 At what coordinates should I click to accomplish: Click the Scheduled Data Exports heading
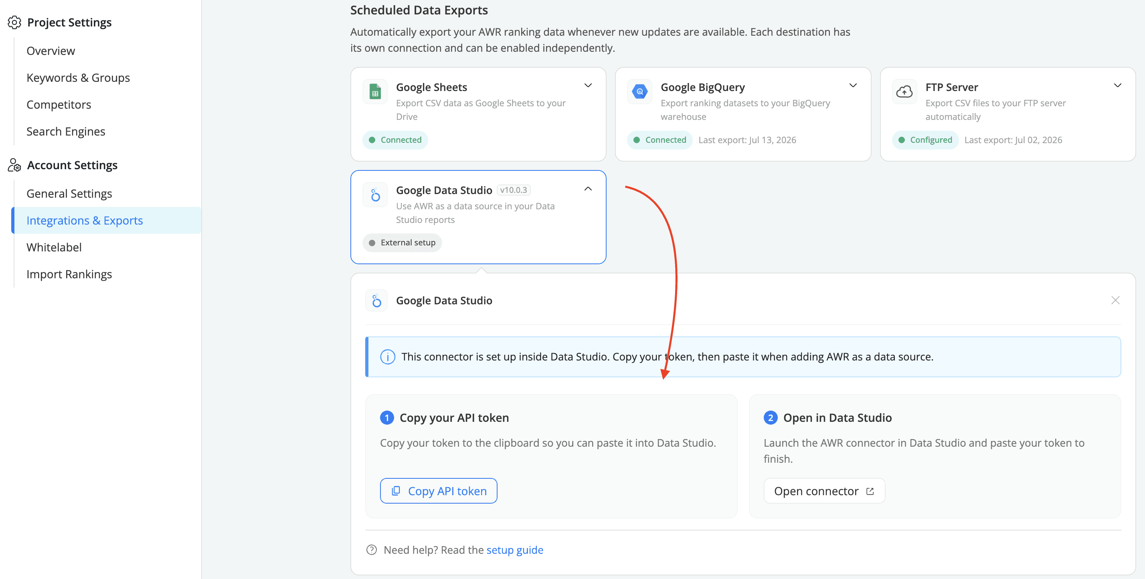tap(419, 10)
